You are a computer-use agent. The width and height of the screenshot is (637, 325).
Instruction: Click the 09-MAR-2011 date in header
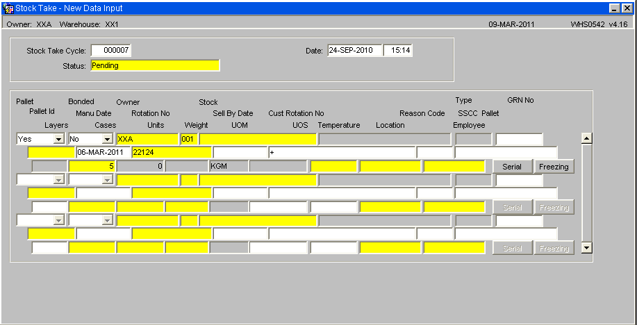tap(511, 24)
